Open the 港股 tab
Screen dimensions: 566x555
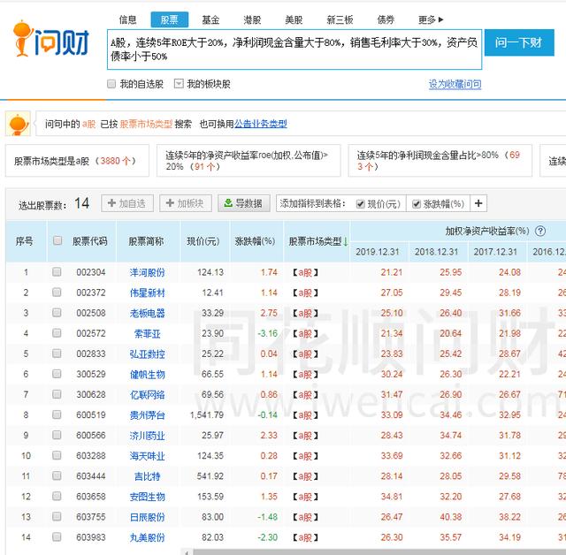(252, 19)
